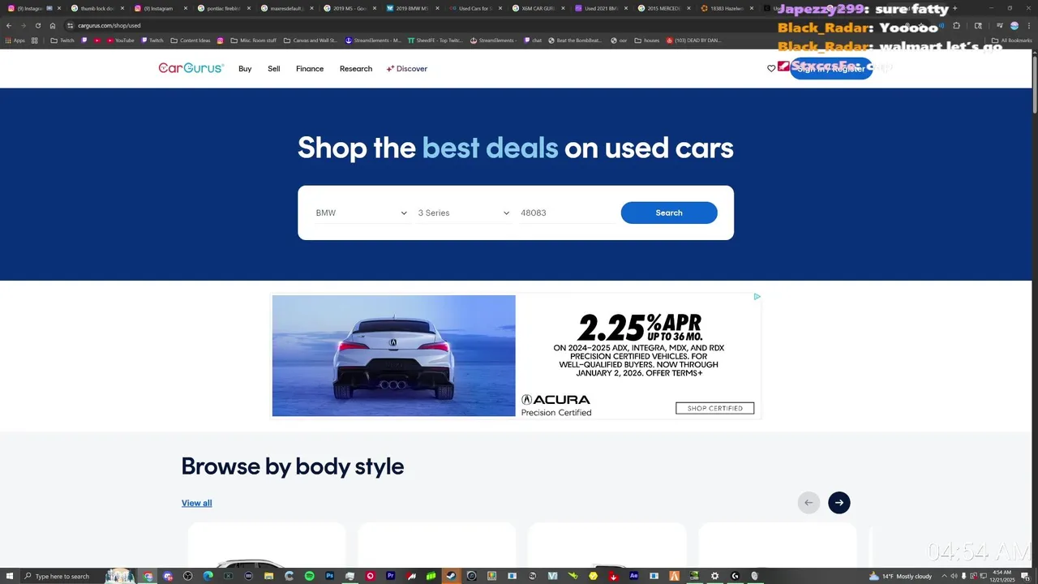Open the YouTube bookmark
Image resolution: width=1038 pixels, height=584 pixels.
coord(120,40)
